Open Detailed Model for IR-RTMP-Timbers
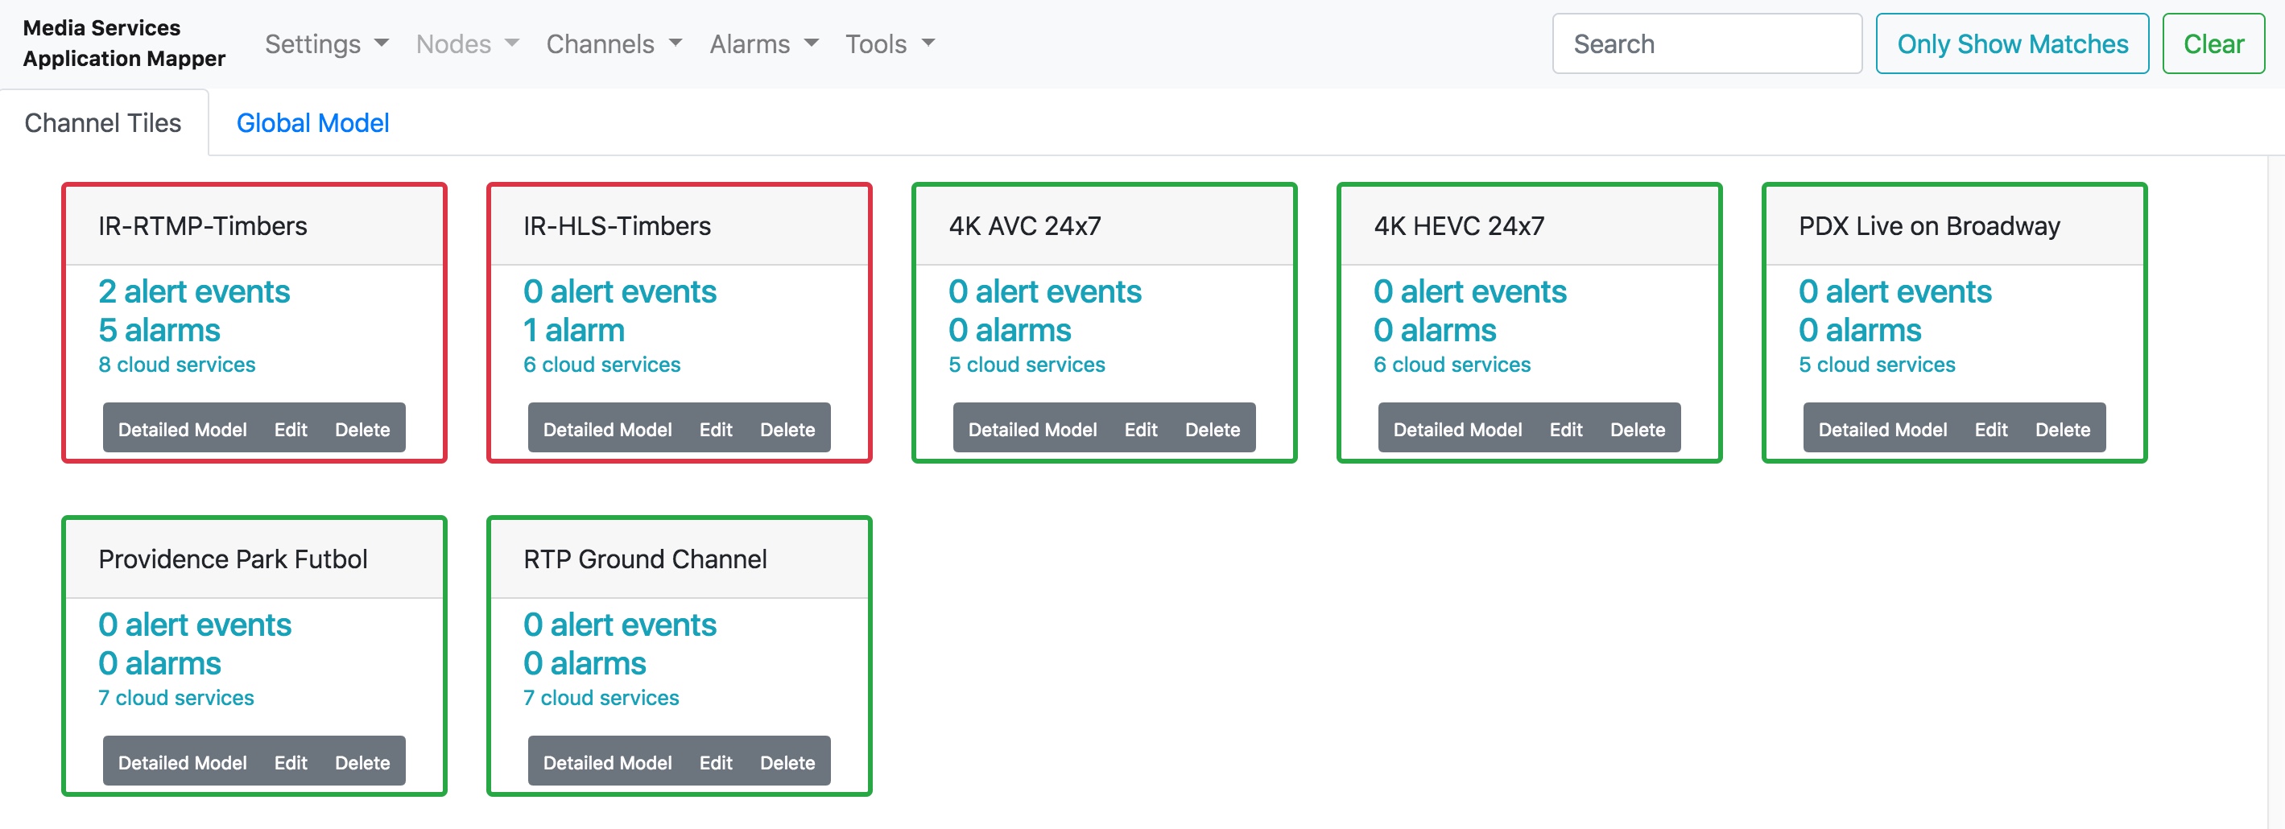Viewport: 2285px width, 829px height. (182, 429)
